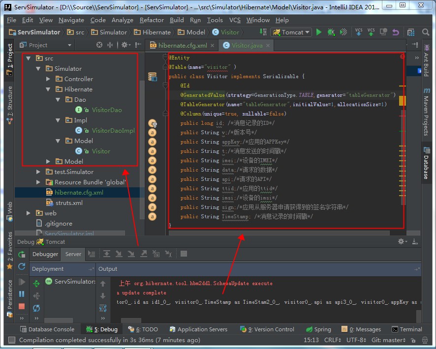The image size is (436, 349).
Task: Run the Tomcat configuration with green play button
Action: (x=319, y=32)
